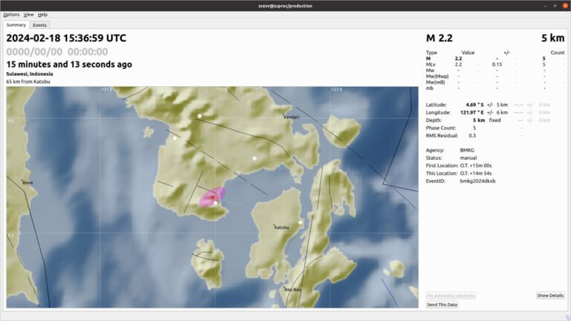The height and width of the screenshot is (321, 571).
Task: Click the Show Details button
Action: 550,296
